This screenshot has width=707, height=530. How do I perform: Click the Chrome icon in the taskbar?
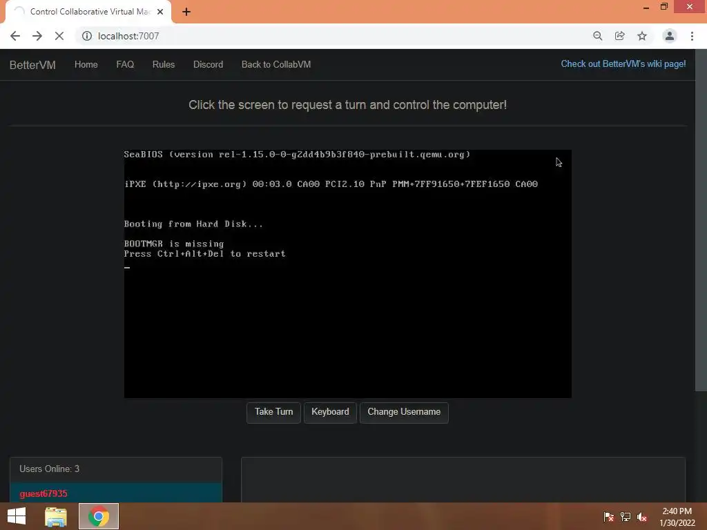pyautogui.click(x=99, y=516)
